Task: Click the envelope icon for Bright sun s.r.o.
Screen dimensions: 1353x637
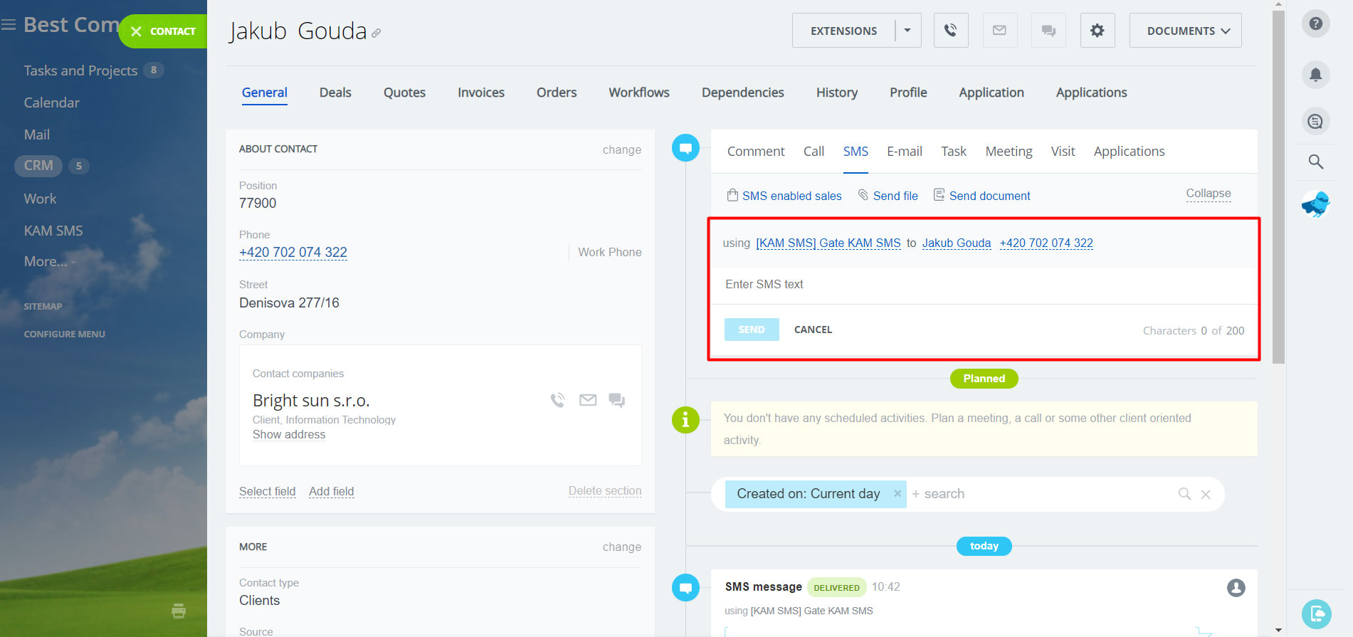Action: tap(587, 400)
